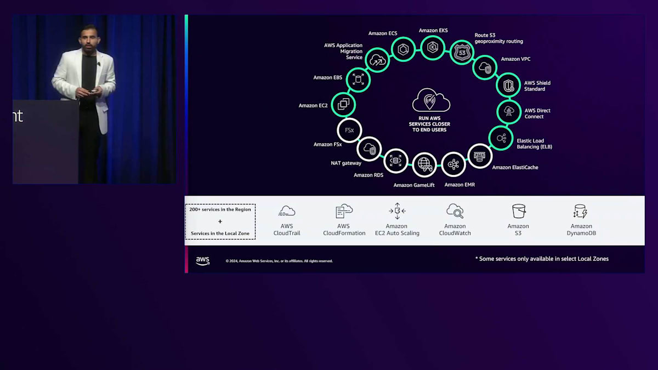Click the NAT gateway cloud icon
658x370 pixels.
point(369,149)
